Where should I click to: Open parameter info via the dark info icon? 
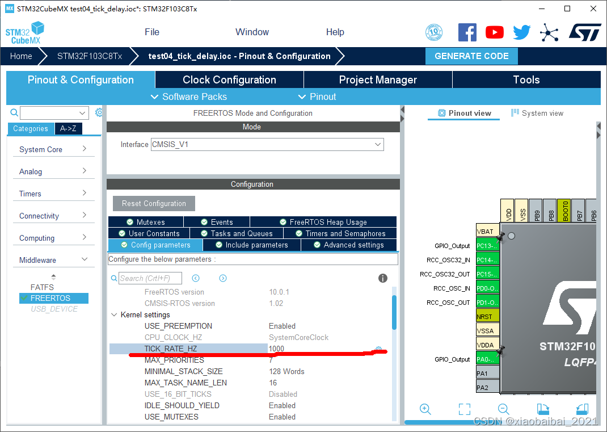383,278
